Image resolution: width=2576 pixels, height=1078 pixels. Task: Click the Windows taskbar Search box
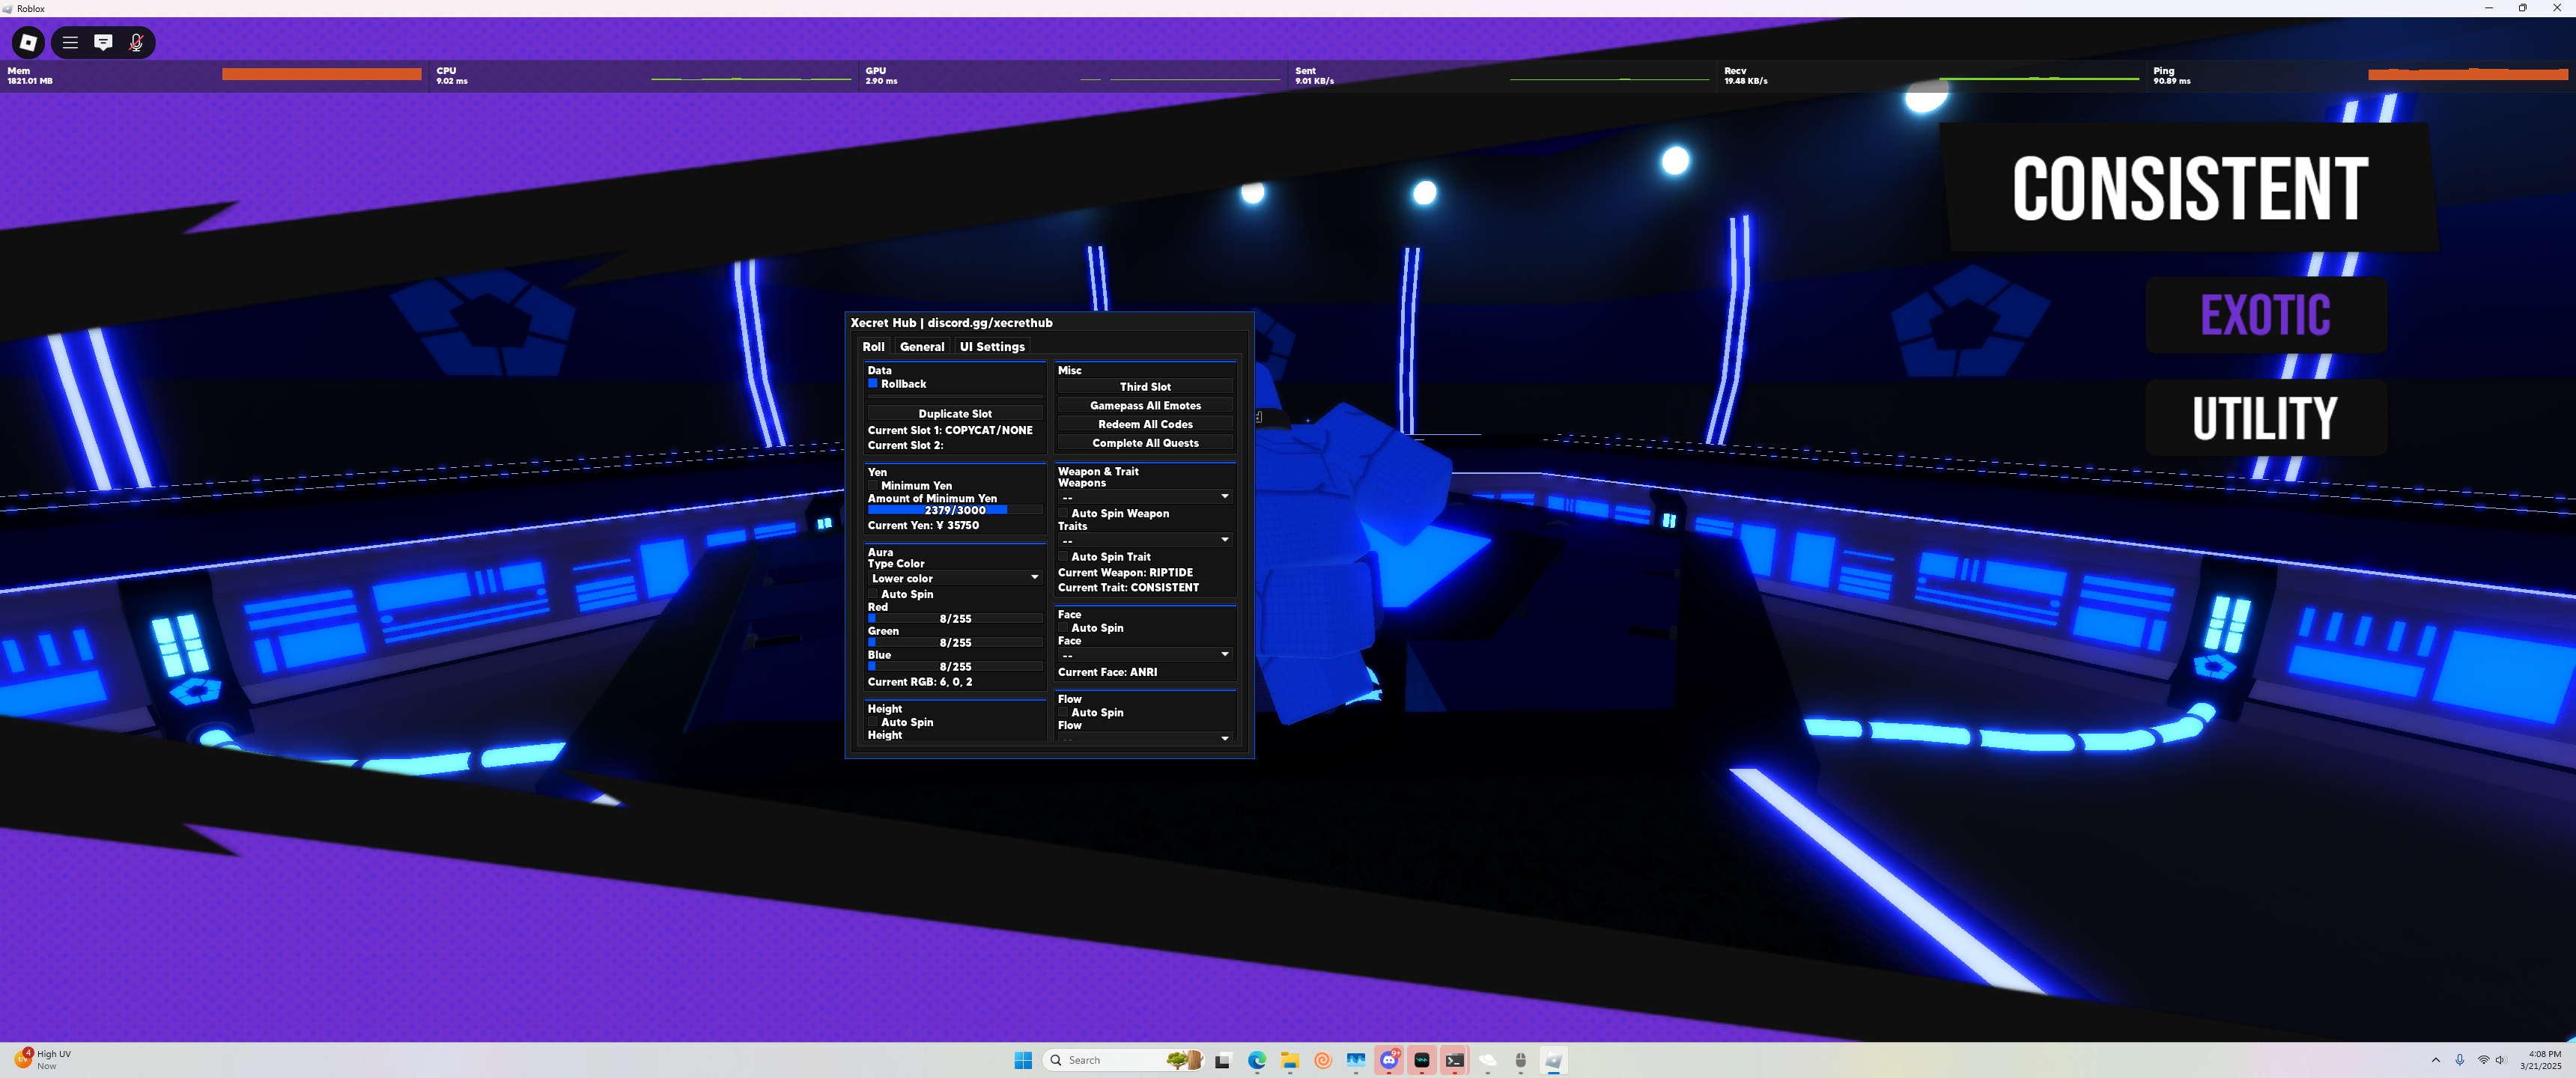click(x=1110, y=1060)
